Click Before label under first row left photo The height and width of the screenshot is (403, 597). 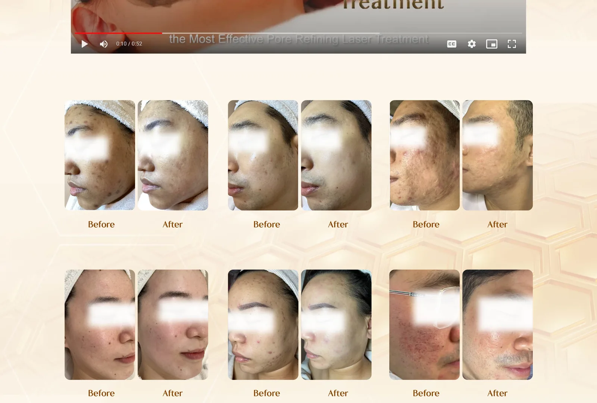tap(101, 224)
